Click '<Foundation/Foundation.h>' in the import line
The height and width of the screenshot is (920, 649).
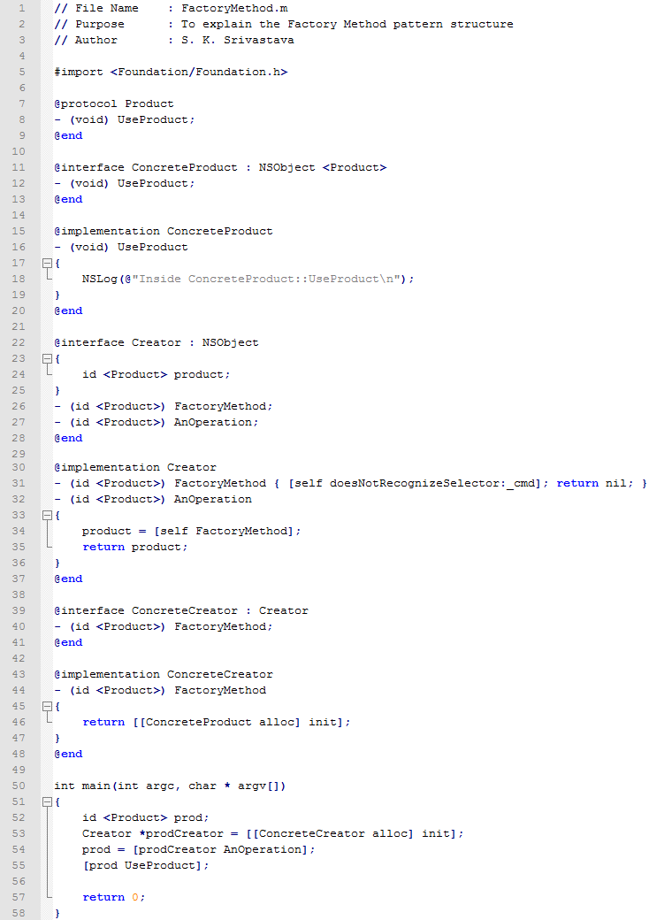point(199,72)
